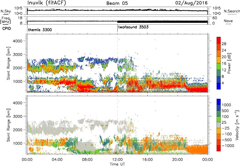Click the '08:00' time axis label
This screenshot has width=240, height=166.
[x=87, y=160]
